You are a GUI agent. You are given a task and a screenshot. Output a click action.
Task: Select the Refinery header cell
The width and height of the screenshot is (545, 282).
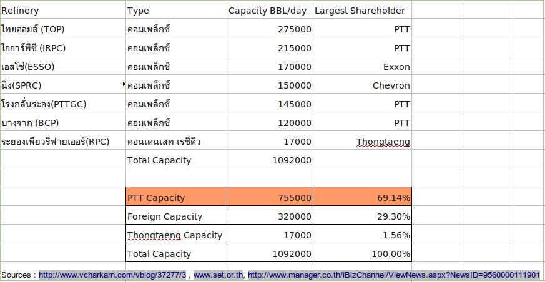pyautogui.click(x=62, y=11)
